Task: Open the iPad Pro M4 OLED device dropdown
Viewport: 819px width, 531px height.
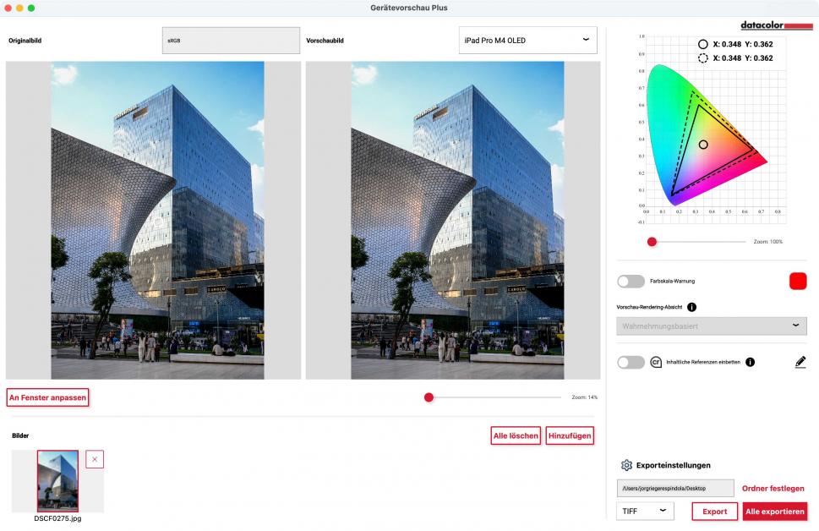Action: click(x=527, y=41)
